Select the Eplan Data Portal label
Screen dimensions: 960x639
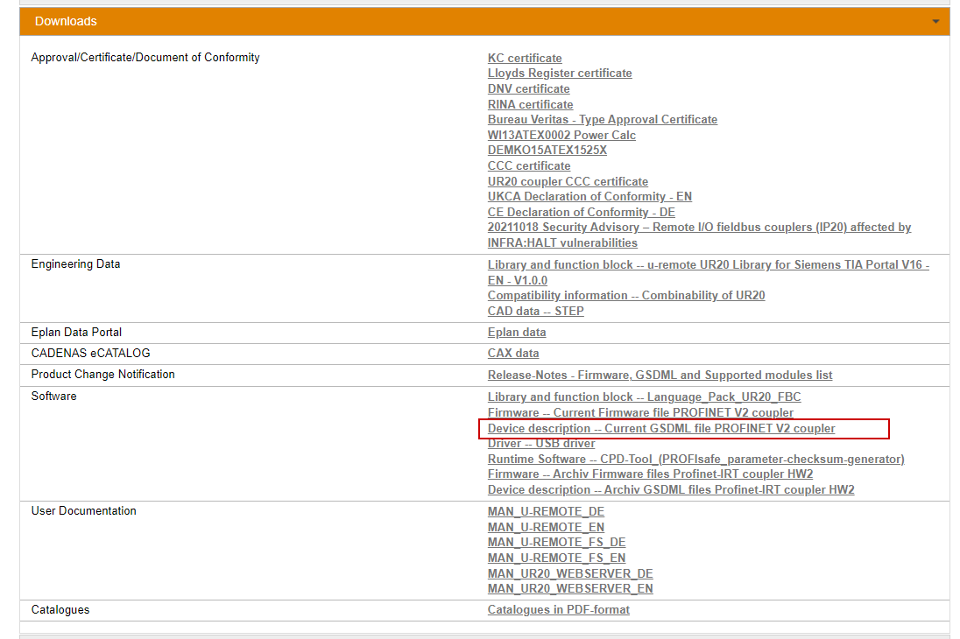click(x=76, y=333)
